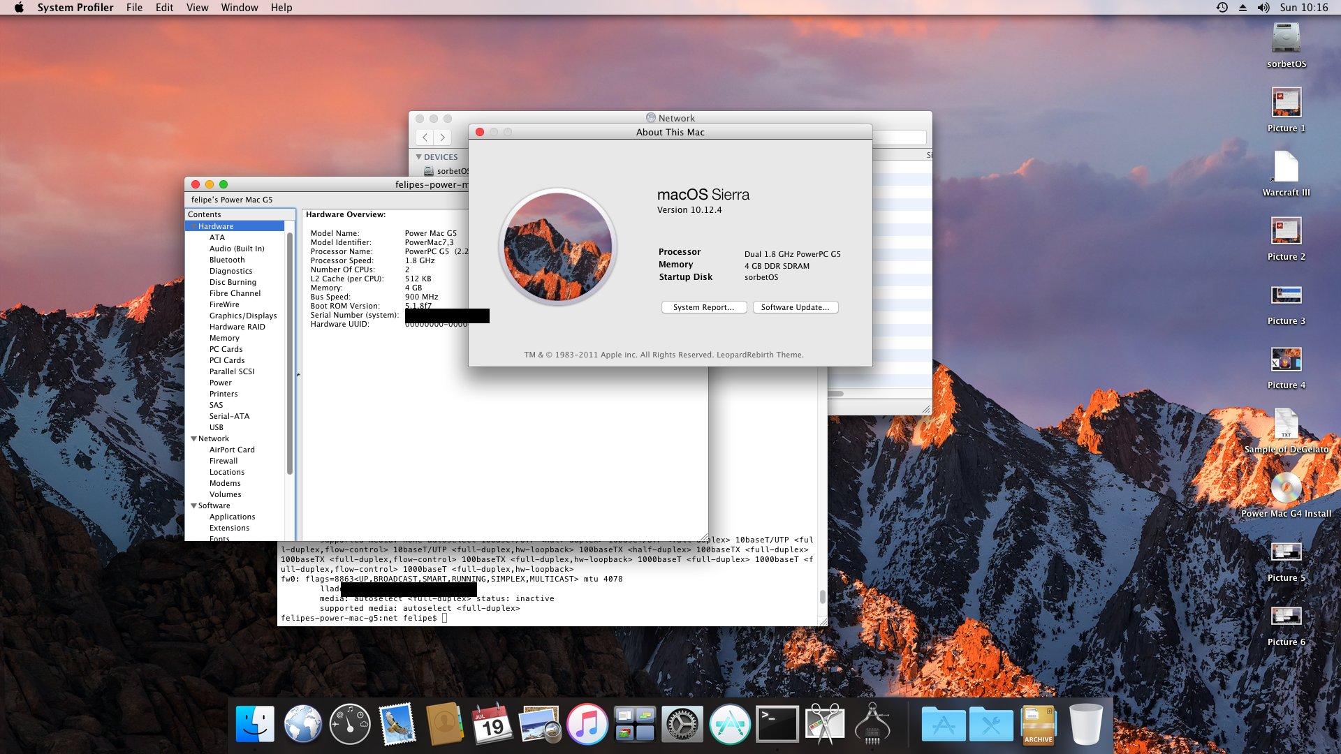Open the Utilities folder stack in dock
The height and width of the screenshot is (754, 1341).
coord(991,724)
